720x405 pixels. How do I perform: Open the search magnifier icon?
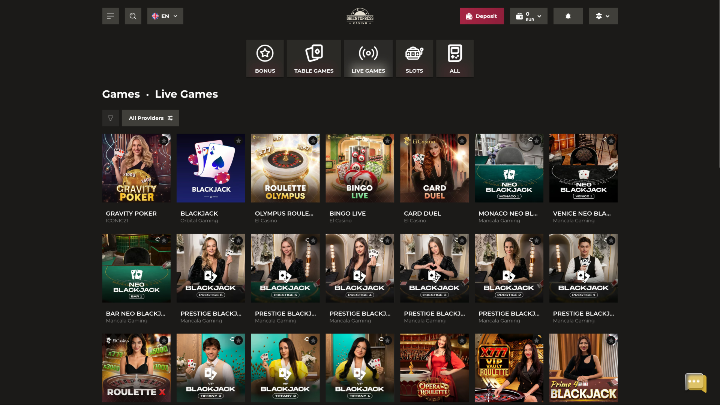click(133, 16)
